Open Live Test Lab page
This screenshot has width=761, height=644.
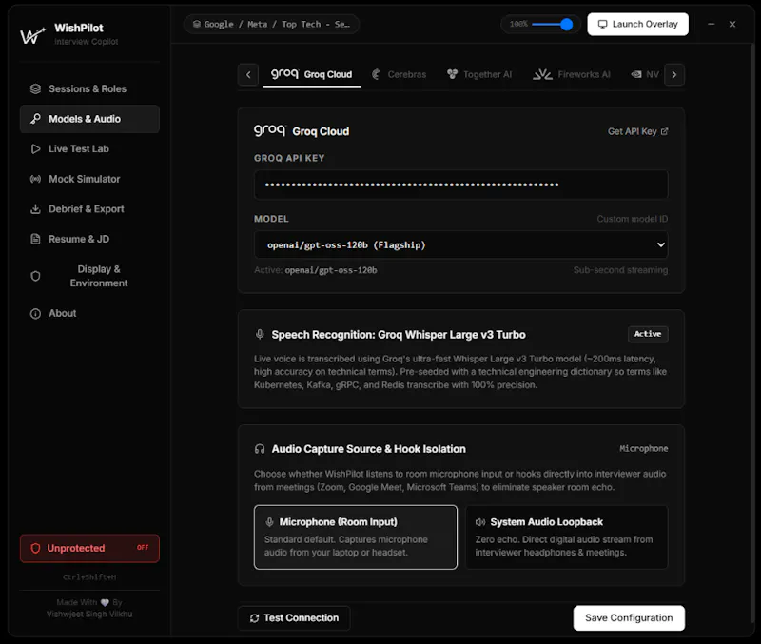coord(89,149)
